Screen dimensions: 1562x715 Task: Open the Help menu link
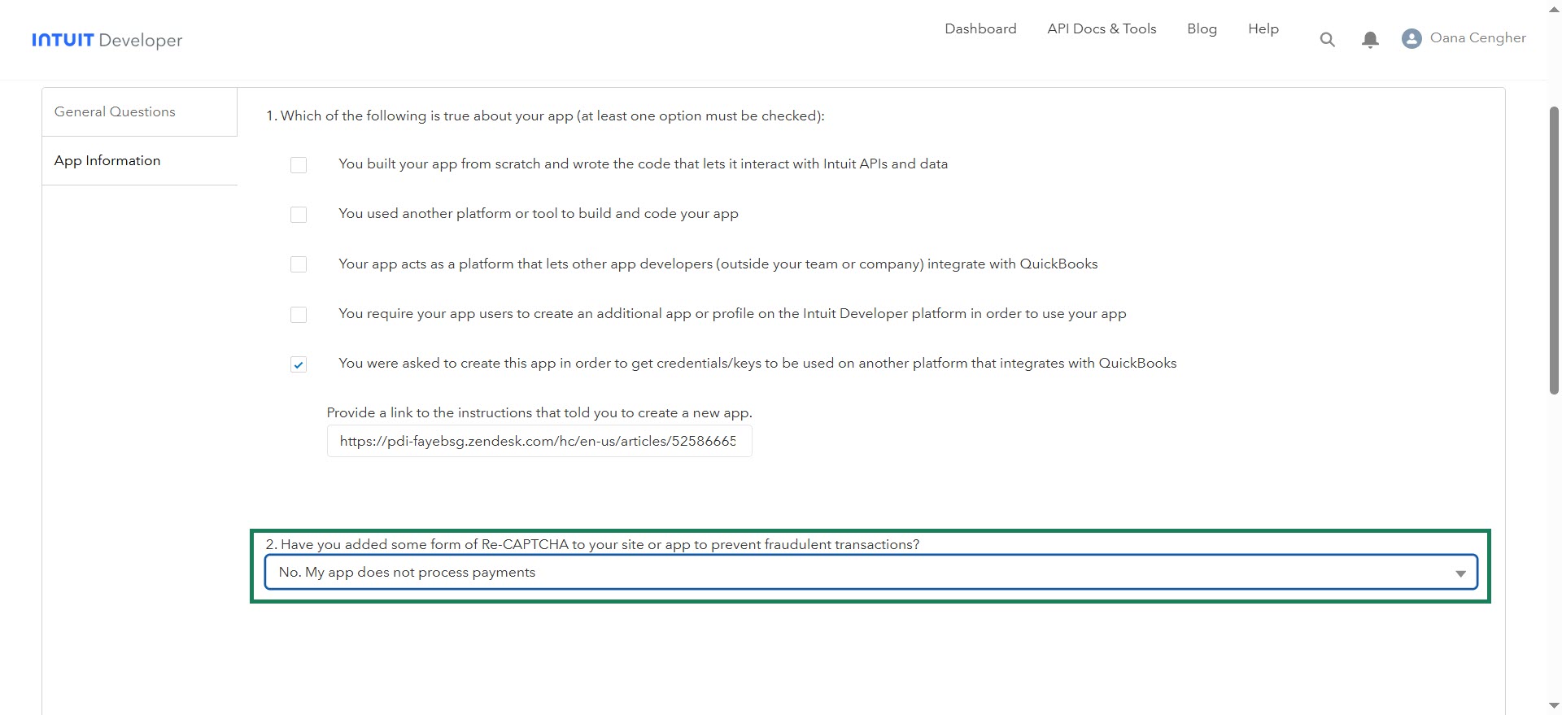1263,29
